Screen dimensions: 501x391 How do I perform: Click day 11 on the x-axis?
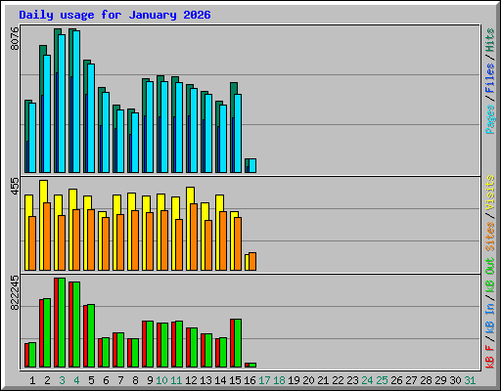tap(176, 380)
